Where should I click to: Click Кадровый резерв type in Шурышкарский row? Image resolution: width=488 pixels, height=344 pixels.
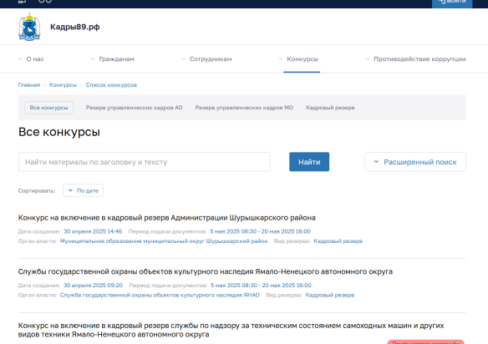[338, 241]
